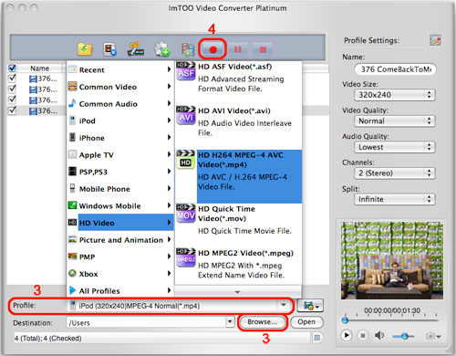Click the HD MPEG2 Video format icon
This screenshot has height=356, width=456.
(186, 257)
